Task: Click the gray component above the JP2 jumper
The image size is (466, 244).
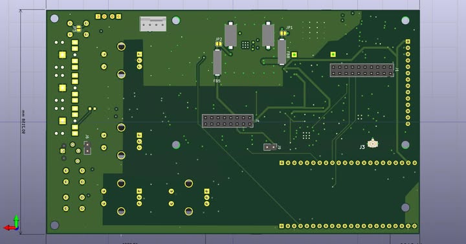Action: pyautogui.click(x=230, y=36)
